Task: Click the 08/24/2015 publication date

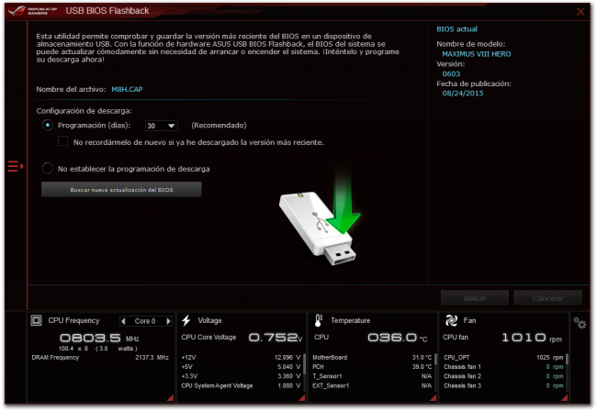Action: tap(463, 94)
